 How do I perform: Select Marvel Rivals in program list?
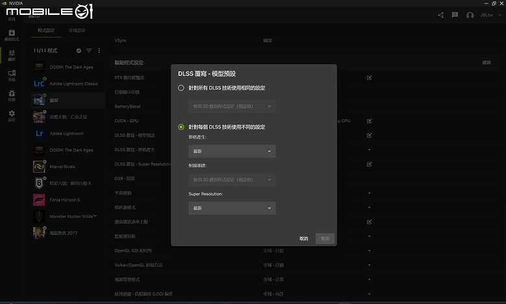click(x=67, y=167)
